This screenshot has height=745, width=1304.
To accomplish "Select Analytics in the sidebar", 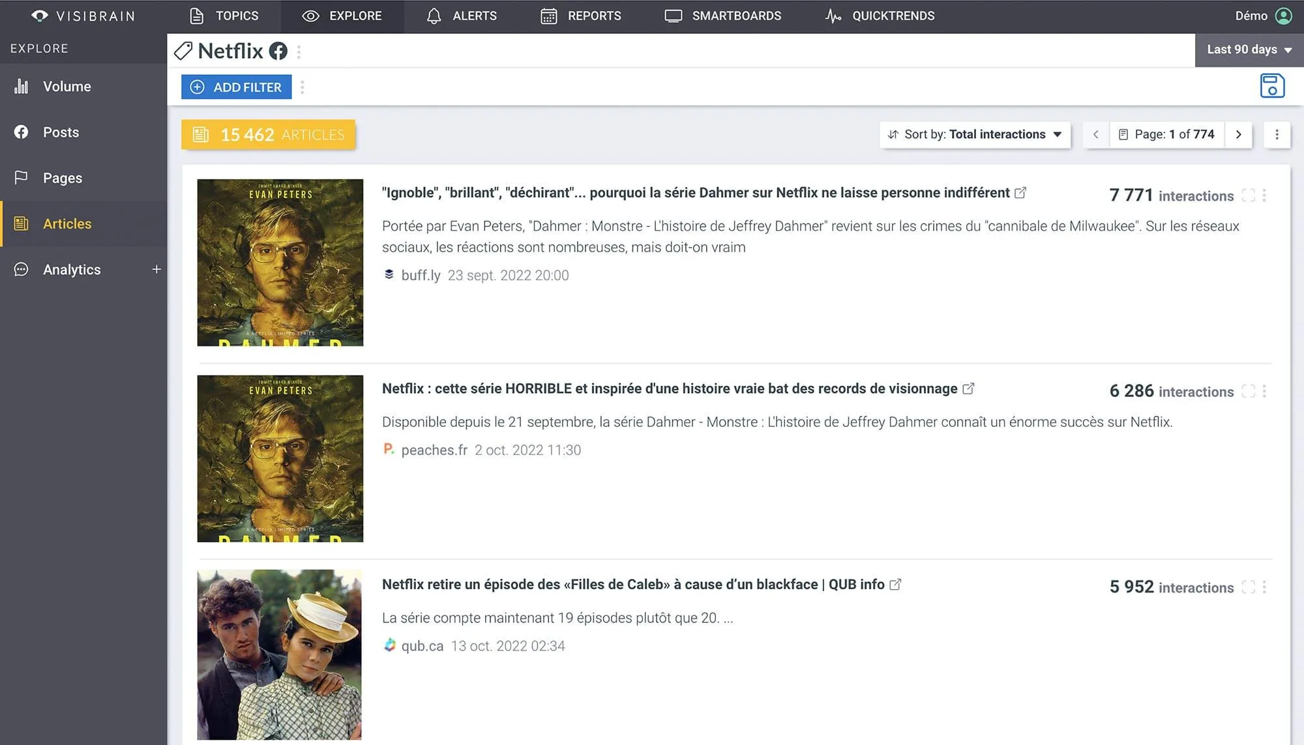I will point(72,269).
